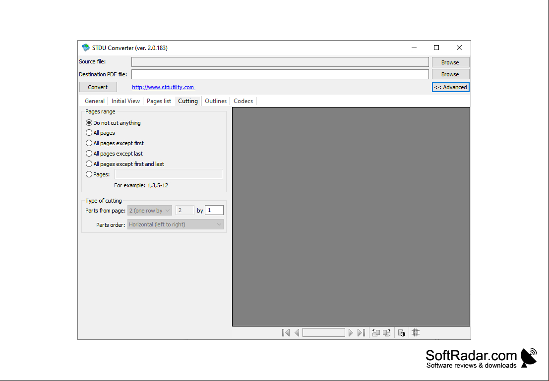Close the STDU Converter window
This screenshot has width=549, height=381.
459,48
